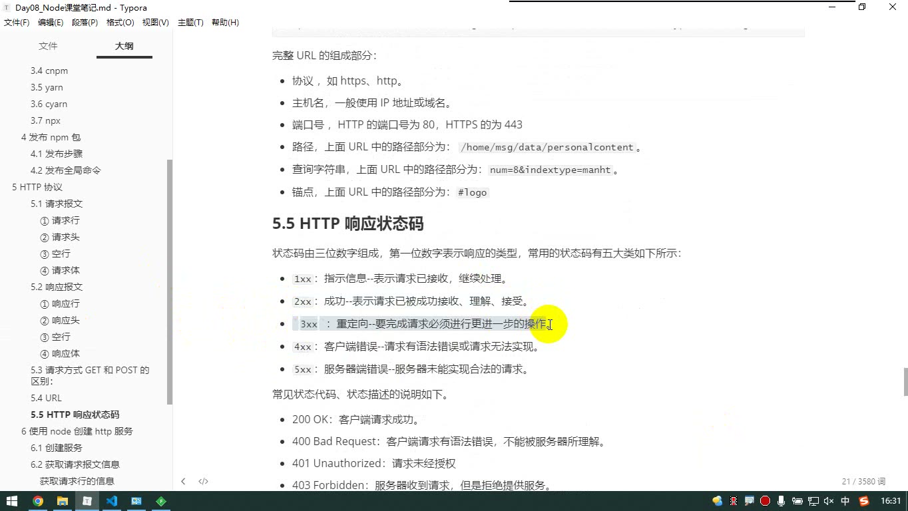Select ① 响应行 in outline
Screen dimensions: 908x511
tap(60, 303)
